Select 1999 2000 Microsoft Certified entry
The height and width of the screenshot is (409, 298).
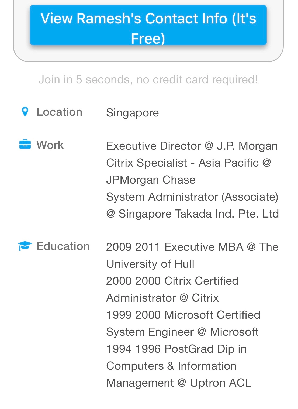(183, 315)
